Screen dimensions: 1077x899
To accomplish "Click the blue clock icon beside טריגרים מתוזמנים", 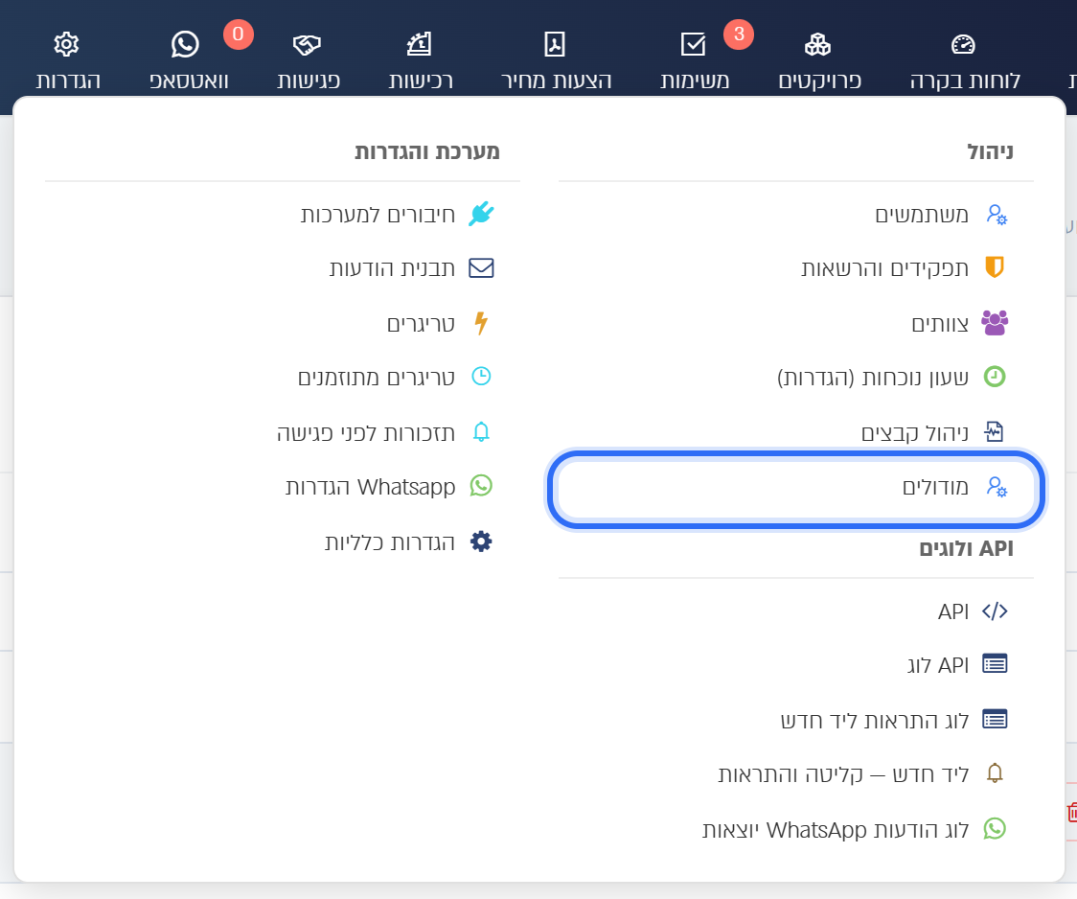I will (481, 377).
